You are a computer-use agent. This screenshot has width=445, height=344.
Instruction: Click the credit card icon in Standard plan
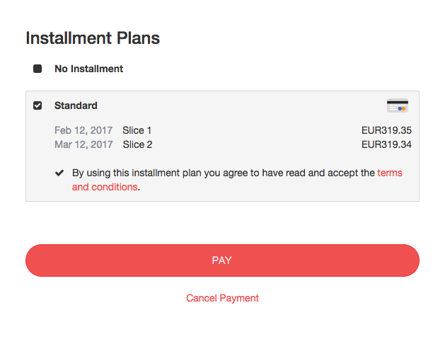pos(398,105)
